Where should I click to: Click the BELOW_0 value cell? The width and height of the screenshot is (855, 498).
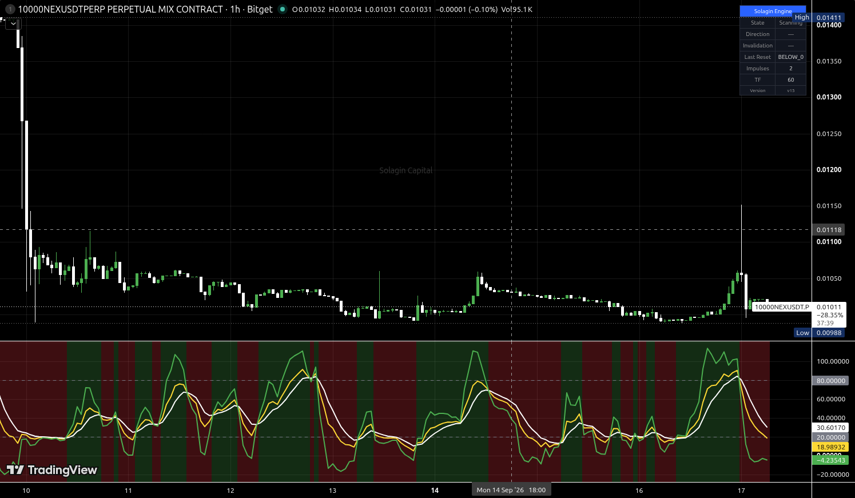pos(791,57)
